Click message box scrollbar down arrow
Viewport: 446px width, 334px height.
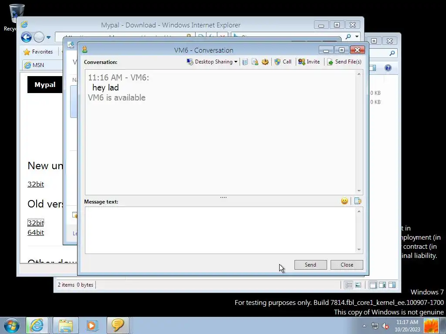tap(359, 249)
